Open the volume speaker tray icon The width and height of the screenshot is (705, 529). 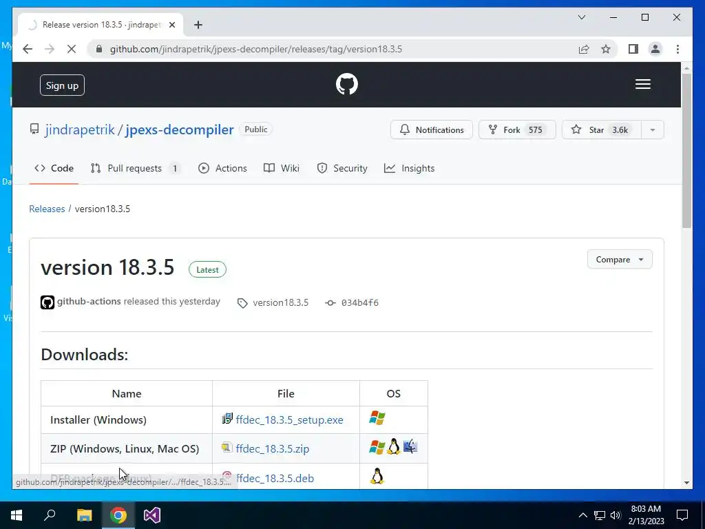pyautogui.click(x=615, y=515)
